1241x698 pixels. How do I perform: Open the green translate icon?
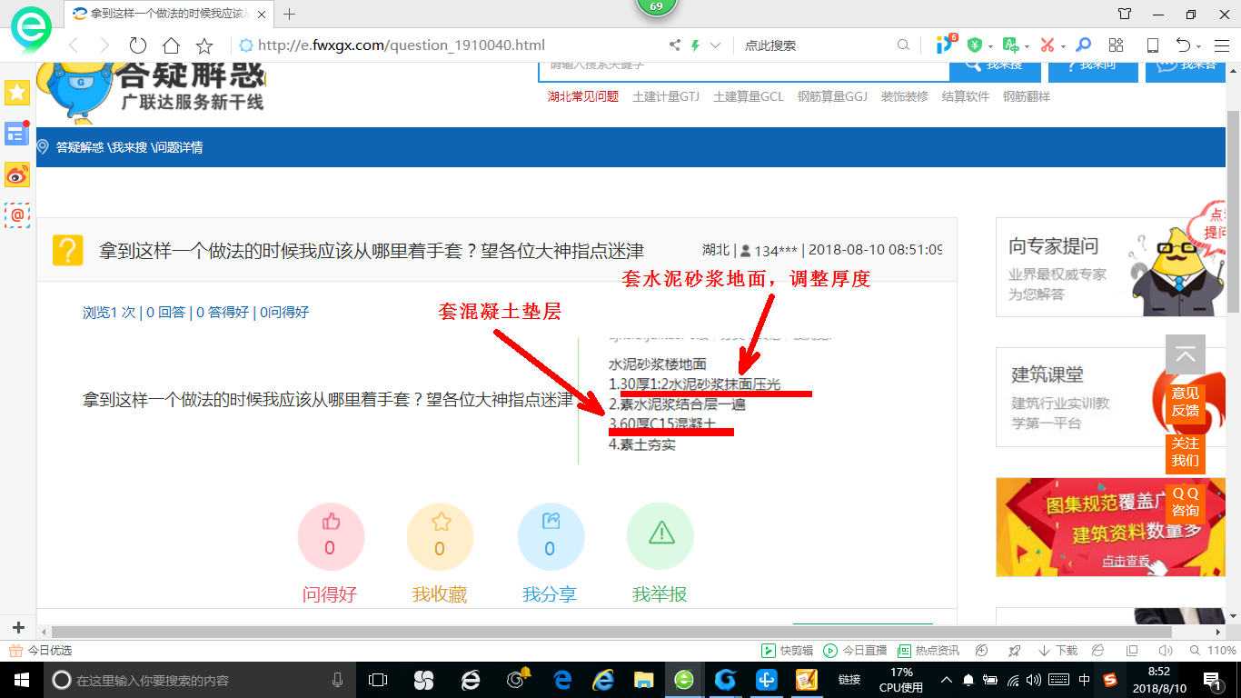point(1010,45)
